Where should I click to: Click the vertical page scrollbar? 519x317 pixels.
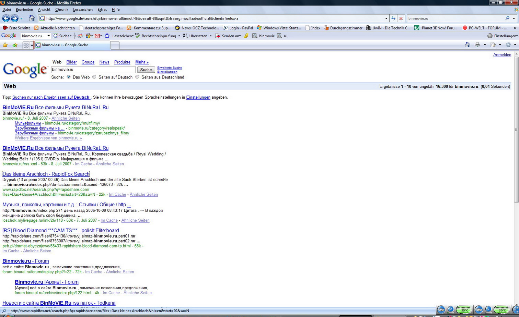(516, 130)
